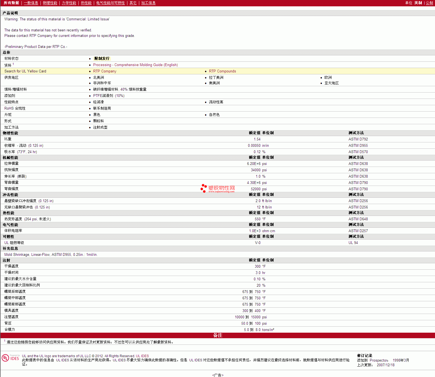
Task: Go to the 物理性能 tab
Action: point(50,3)
